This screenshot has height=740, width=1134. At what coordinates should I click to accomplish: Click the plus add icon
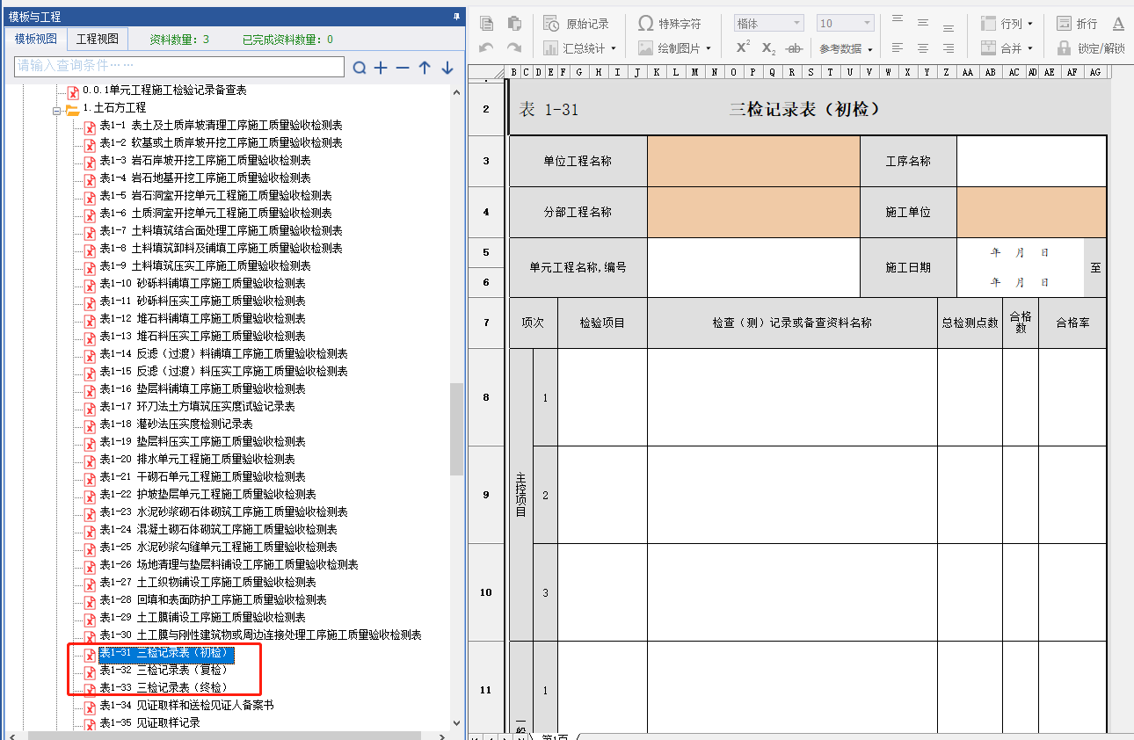[381, 68]
